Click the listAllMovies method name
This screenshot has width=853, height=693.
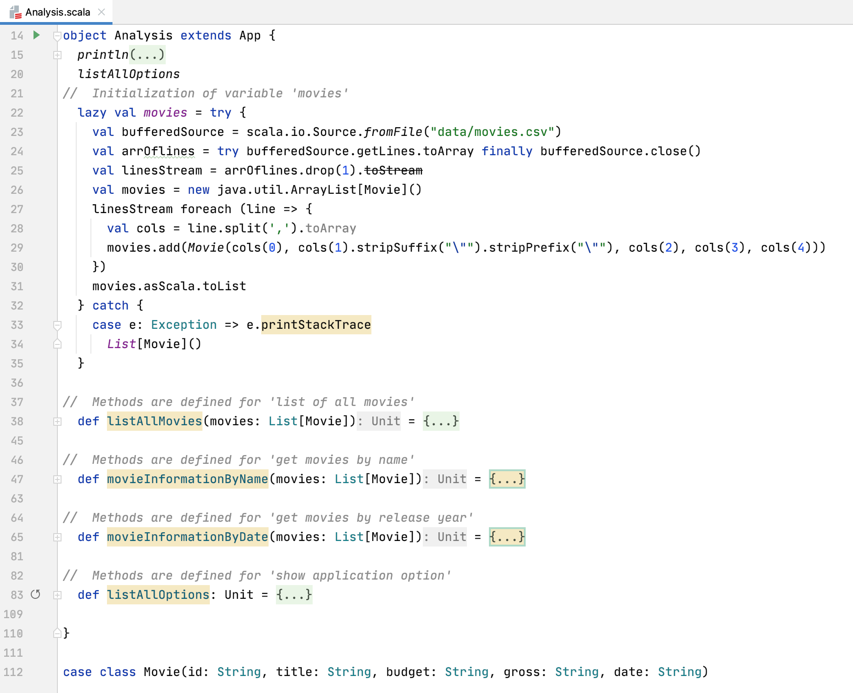click(x=154, y=421)
